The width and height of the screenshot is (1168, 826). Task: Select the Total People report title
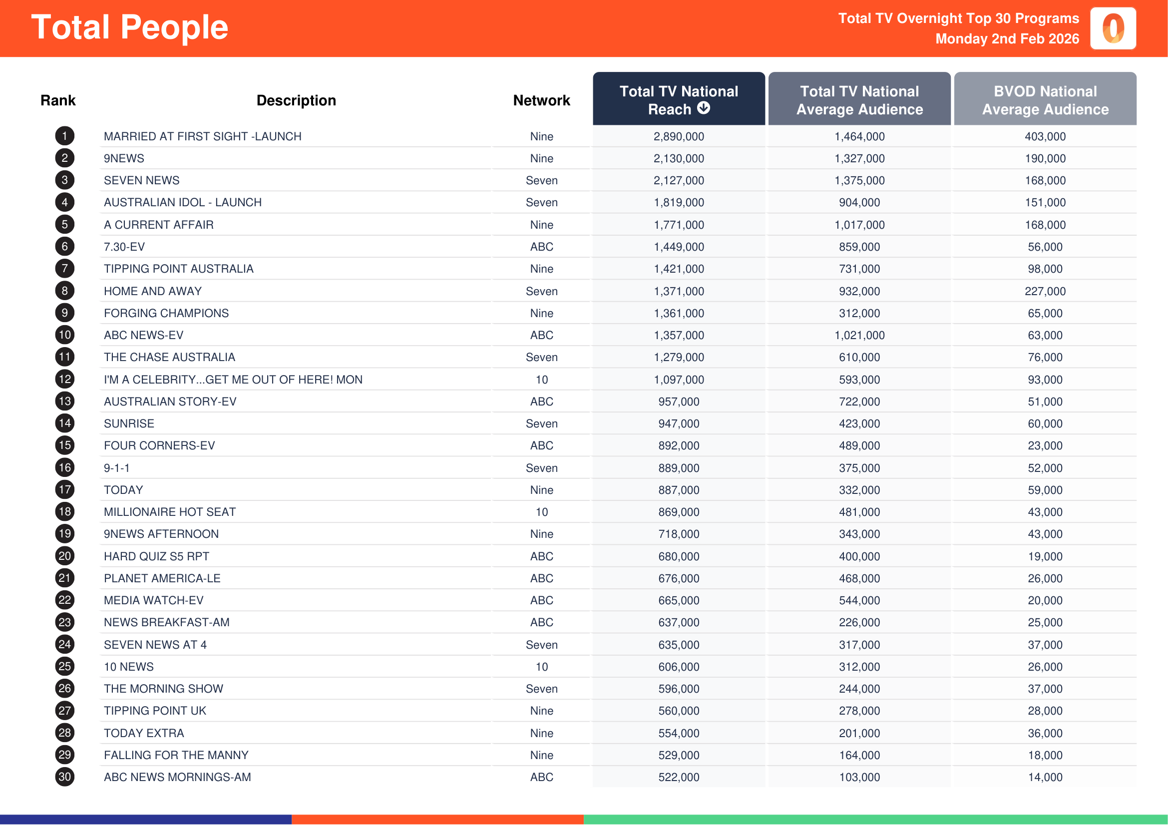(131, 27)
